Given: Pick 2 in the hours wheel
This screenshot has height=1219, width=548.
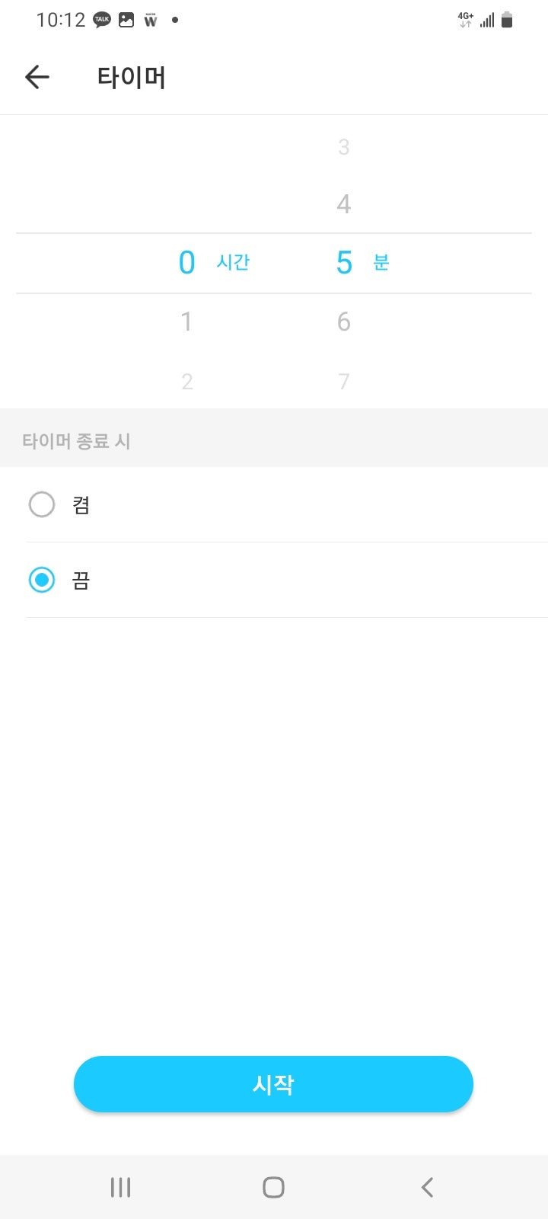Looking at the screenshot, I should [x=187, y=381].
